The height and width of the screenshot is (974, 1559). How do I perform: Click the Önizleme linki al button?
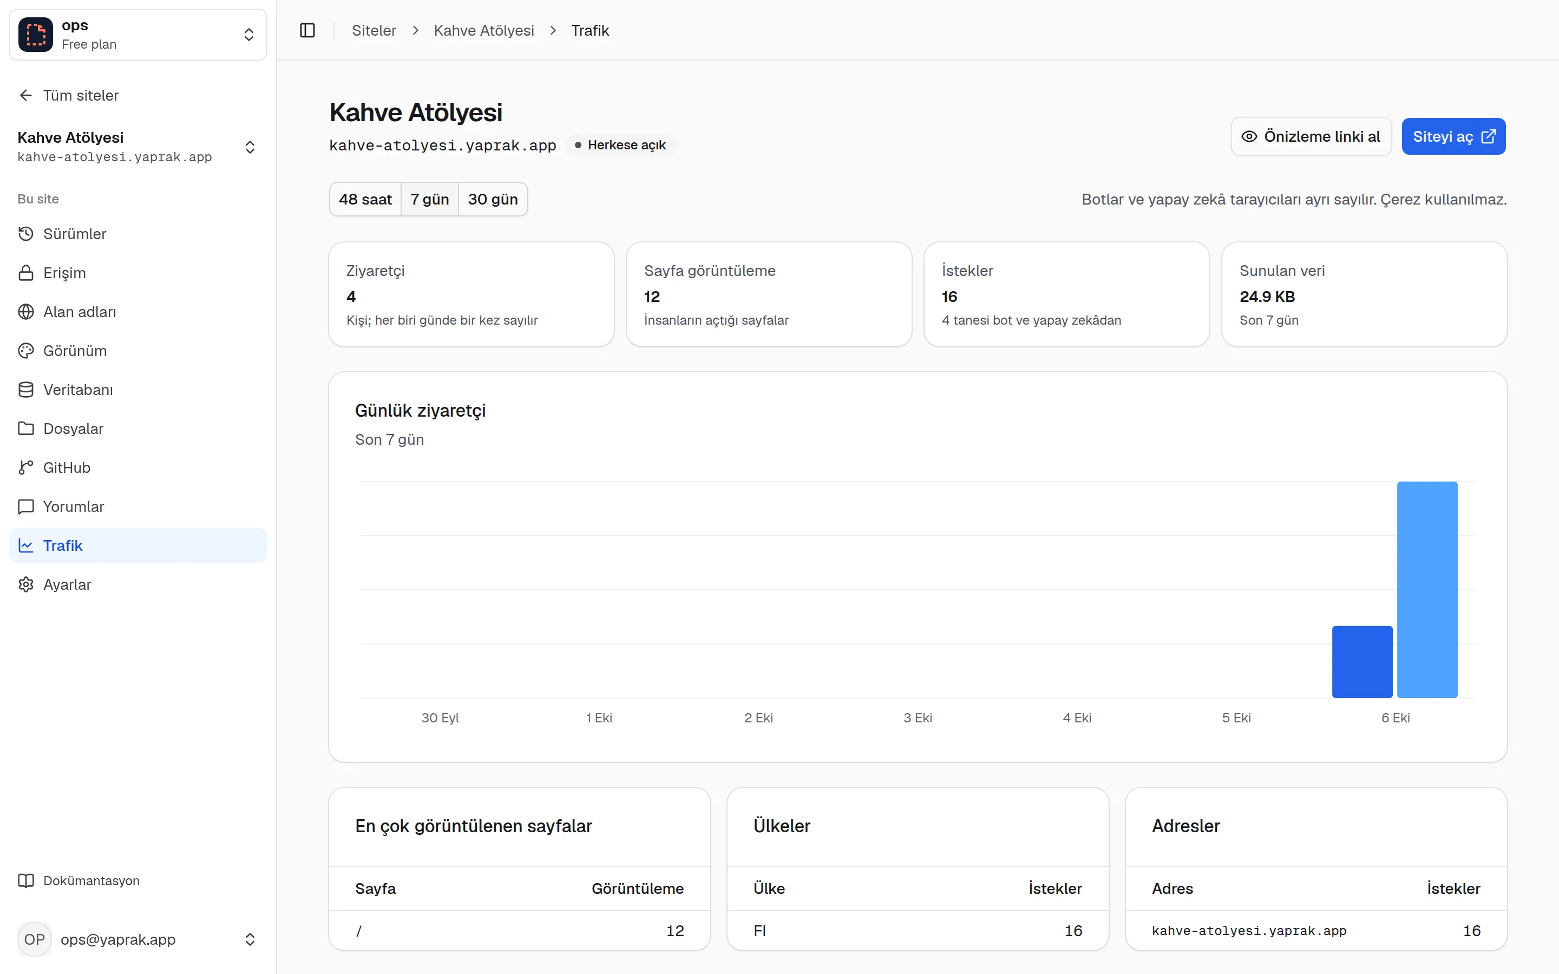(x=1311, y=136)
